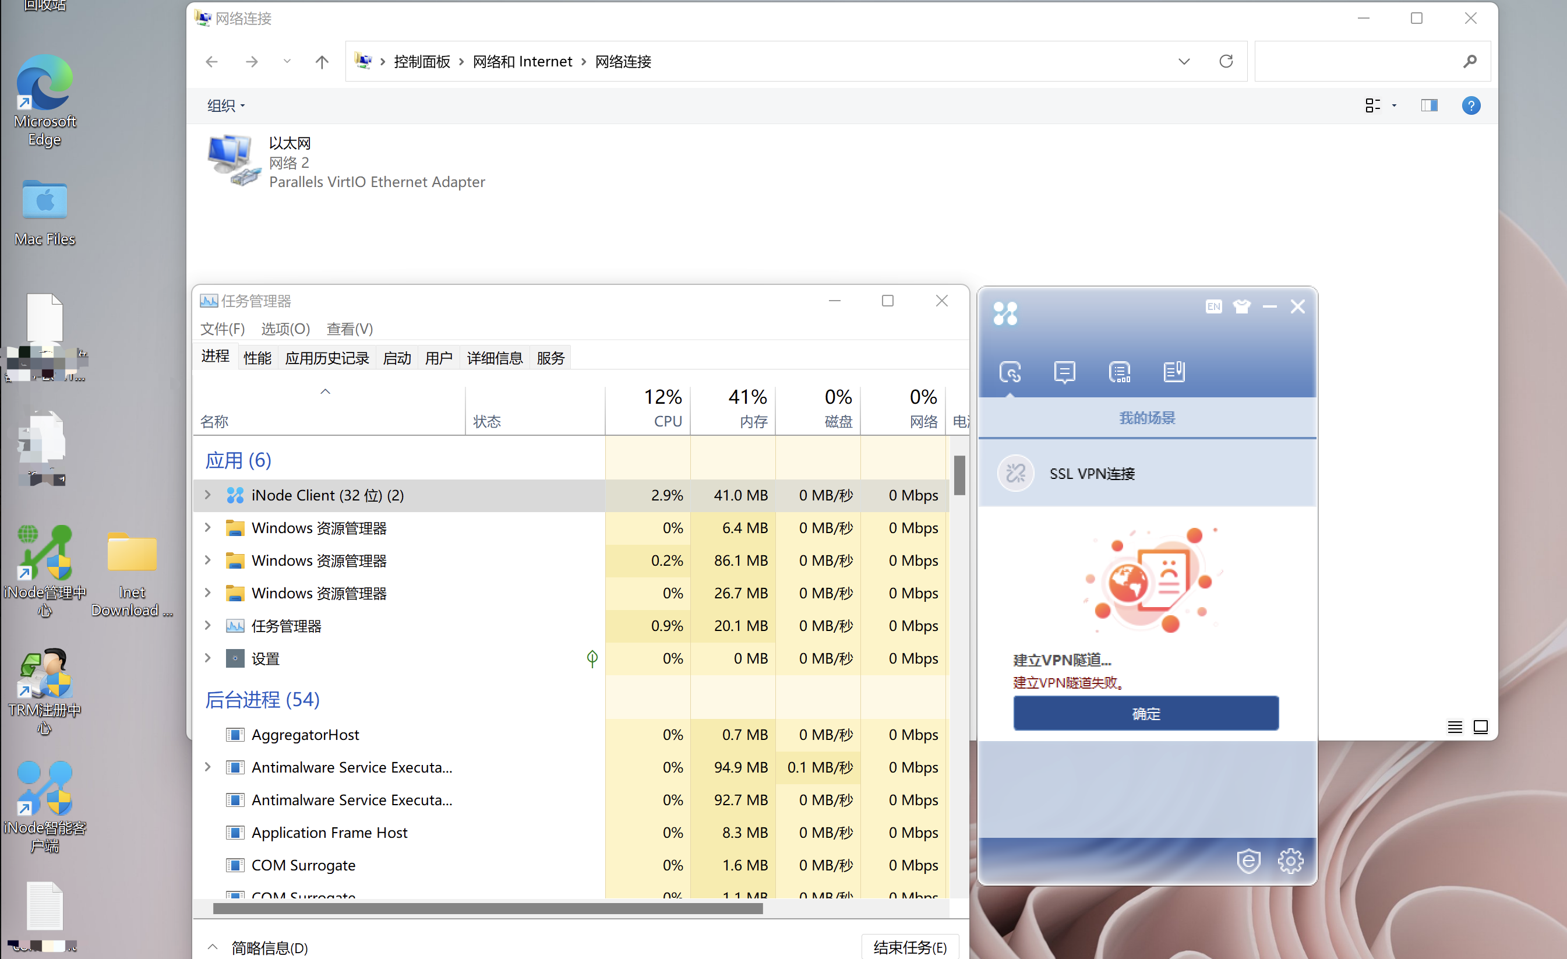
Task: Switch to large icons view at bottom right
Action: 1481,727
